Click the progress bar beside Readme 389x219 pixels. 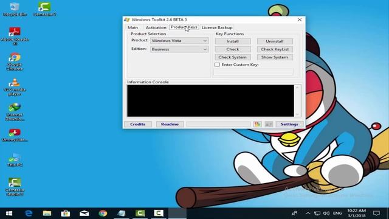tap(219, 124)
